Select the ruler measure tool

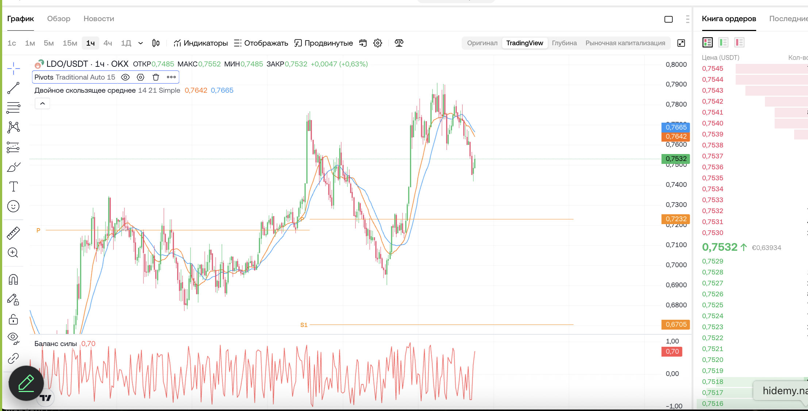tap(14, 233)
